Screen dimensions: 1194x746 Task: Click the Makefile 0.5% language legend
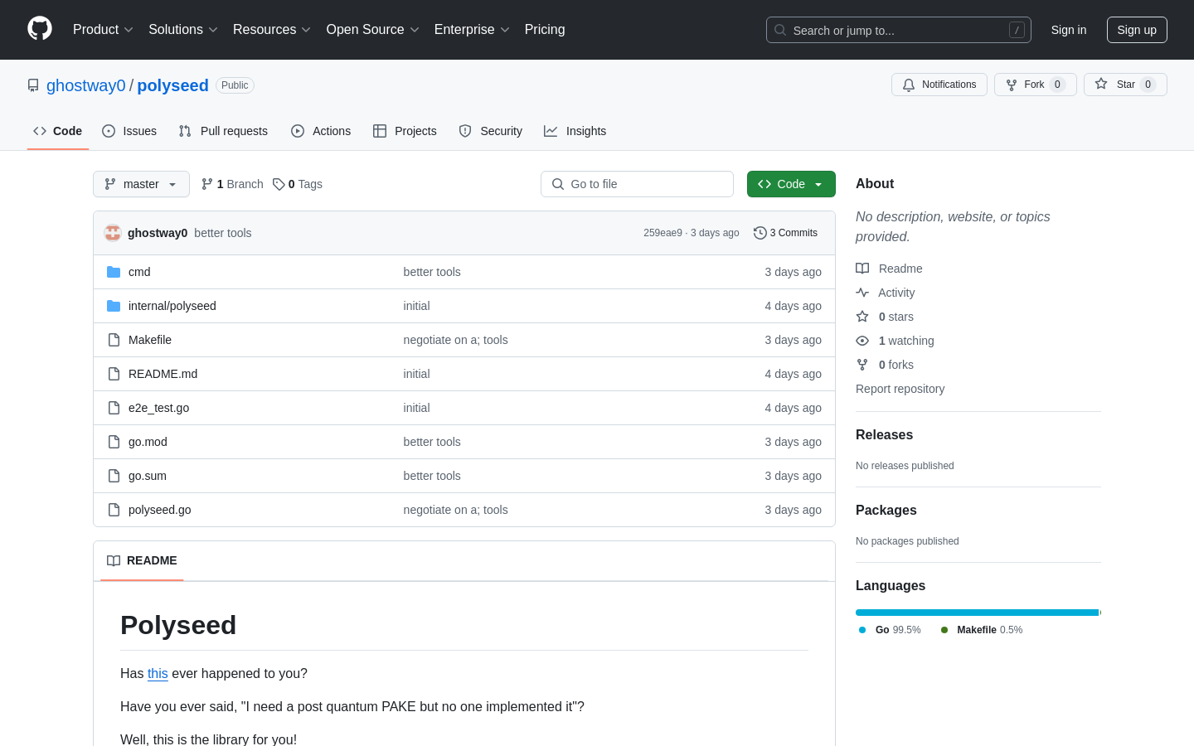(981, 630)
